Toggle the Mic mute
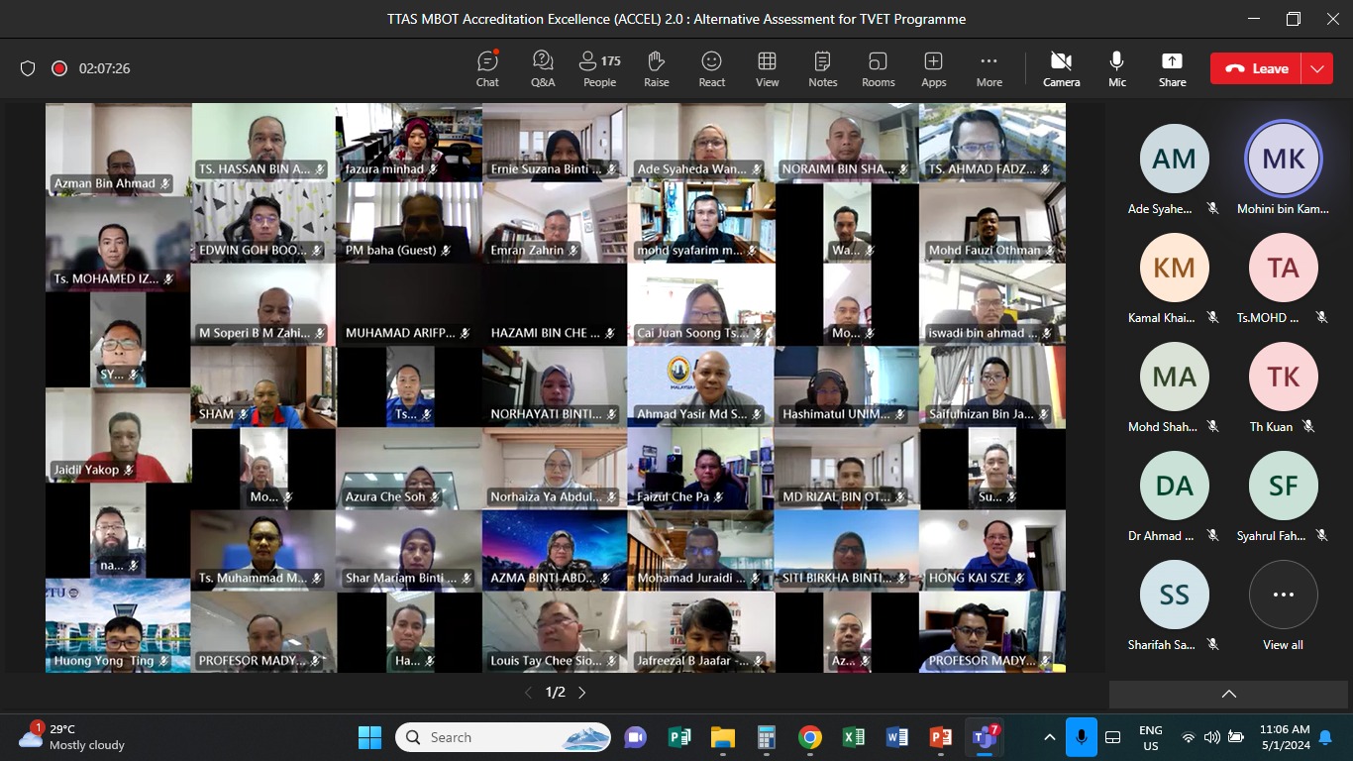The width and height of the screenshot is (1353, 761). [x=1117, y=68]
